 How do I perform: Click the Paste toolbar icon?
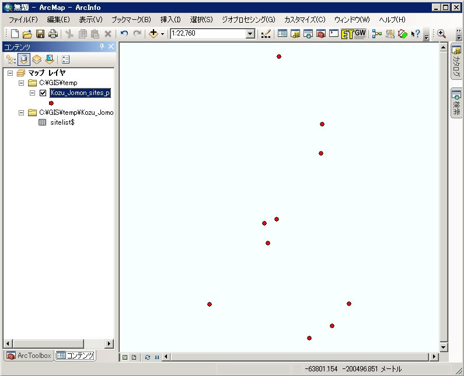point(95,34)
